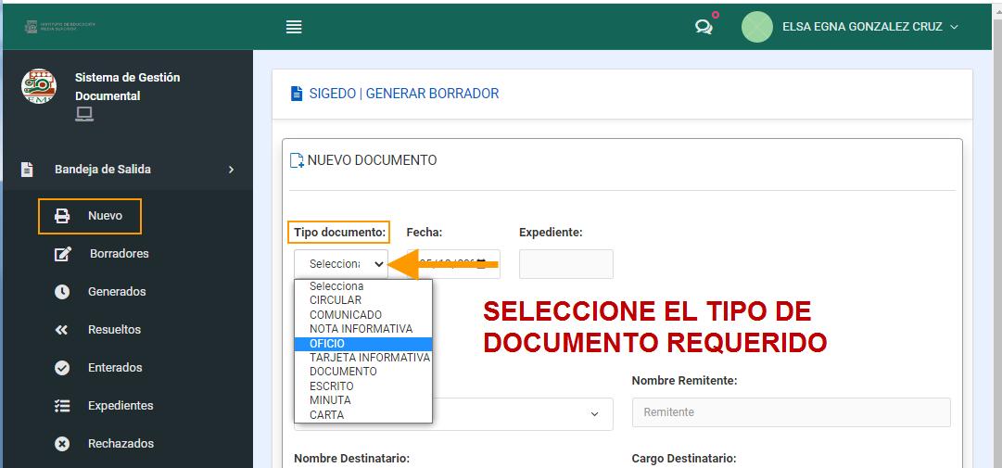Click the institute logo in the header
The image size is (1002, 468).
[60, 27]
